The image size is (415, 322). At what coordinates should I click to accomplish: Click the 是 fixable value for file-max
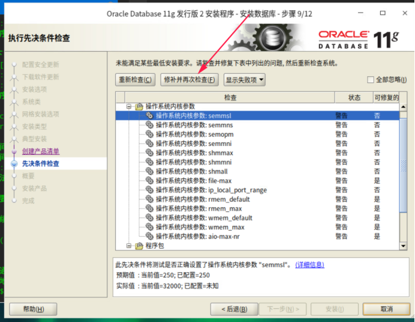coord(377,180)
